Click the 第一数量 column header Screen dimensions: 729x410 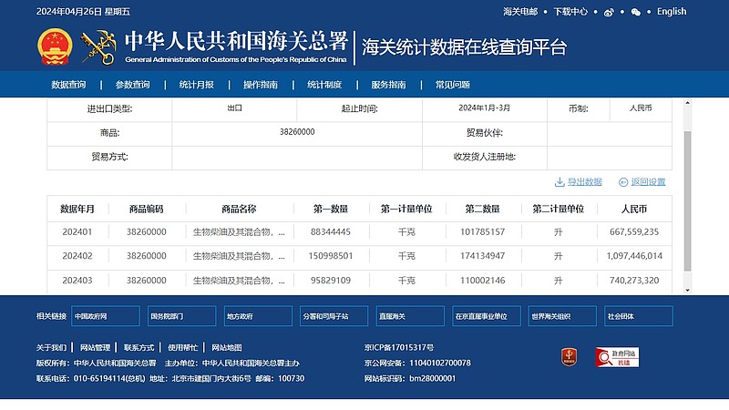coord(331,210)
